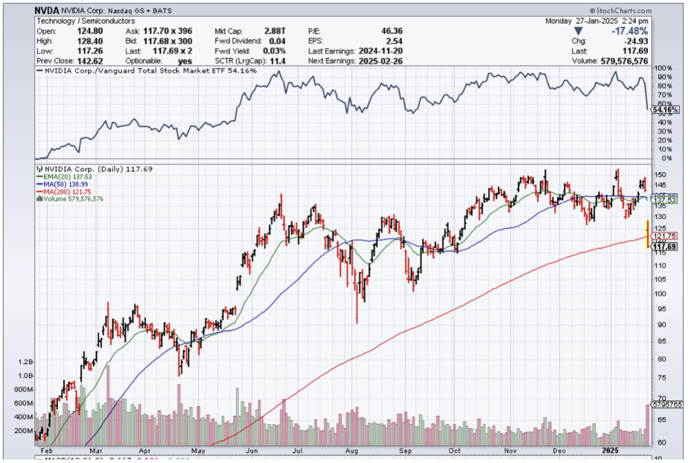The width and height of the screenshot is (690, 463).
Task: Click the Chg value -24.93
Action: click(x=636, y=41)
